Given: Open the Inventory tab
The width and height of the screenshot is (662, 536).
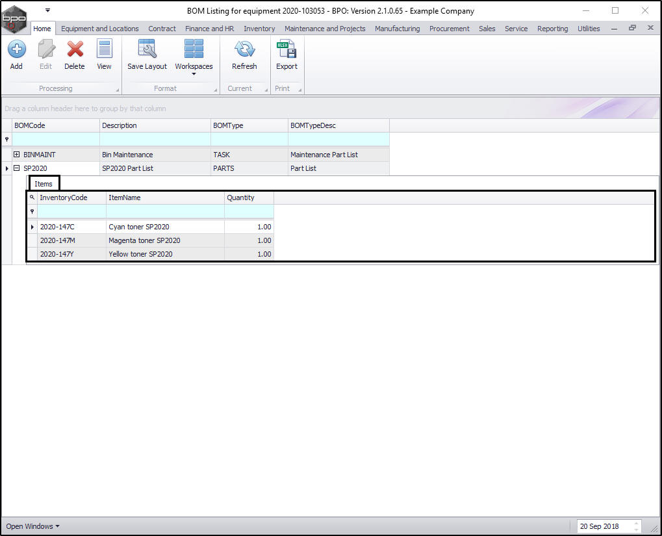Looking at the screenshot, I should [x=259, y=29].
